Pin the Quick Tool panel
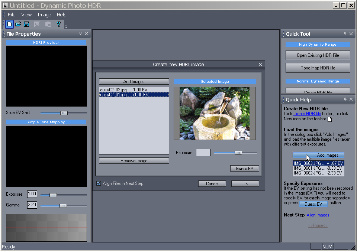Image resolution: width=357 pixels, height=251 pixels. point(345,34)
